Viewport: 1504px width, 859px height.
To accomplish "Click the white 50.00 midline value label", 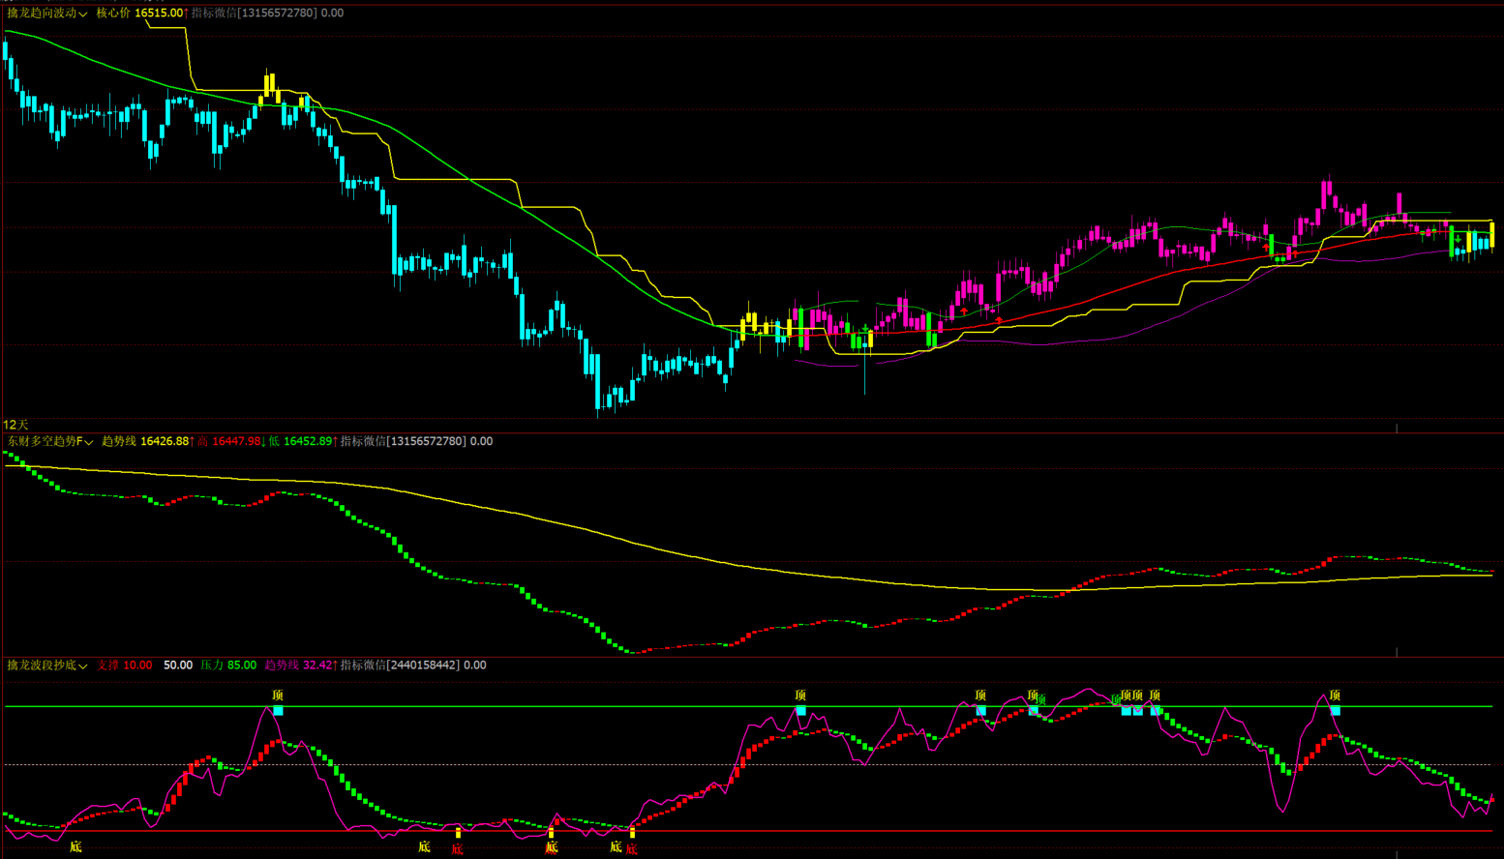I will pos(177,666).
